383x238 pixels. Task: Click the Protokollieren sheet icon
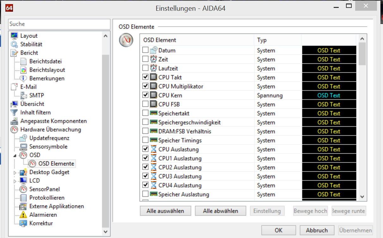click(x=23, y=198)
